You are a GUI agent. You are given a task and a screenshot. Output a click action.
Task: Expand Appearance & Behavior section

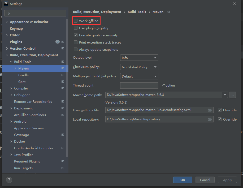(x=7, y=22)
